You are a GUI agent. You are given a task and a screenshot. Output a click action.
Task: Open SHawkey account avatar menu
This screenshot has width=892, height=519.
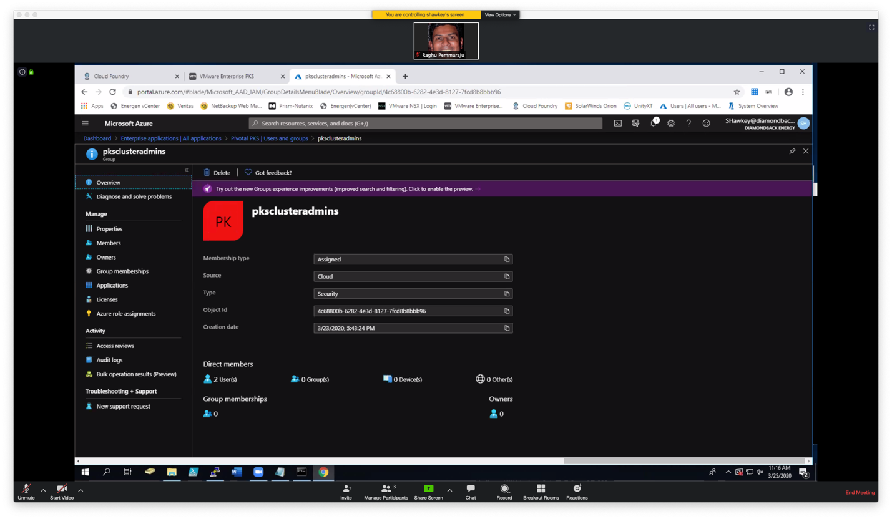tap(803, 124)
